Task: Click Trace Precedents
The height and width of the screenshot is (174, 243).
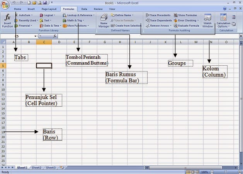Action: pyautogui.click(x=158, y=15)
